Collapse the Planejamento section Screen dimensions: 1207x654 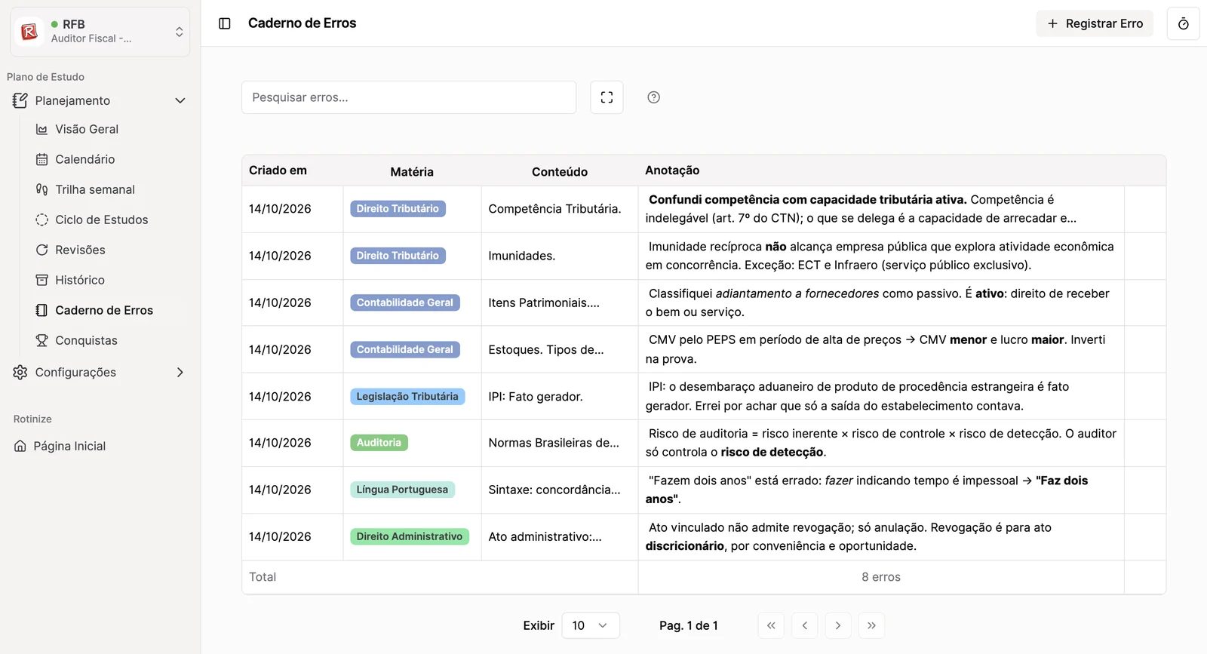(100, 100)
